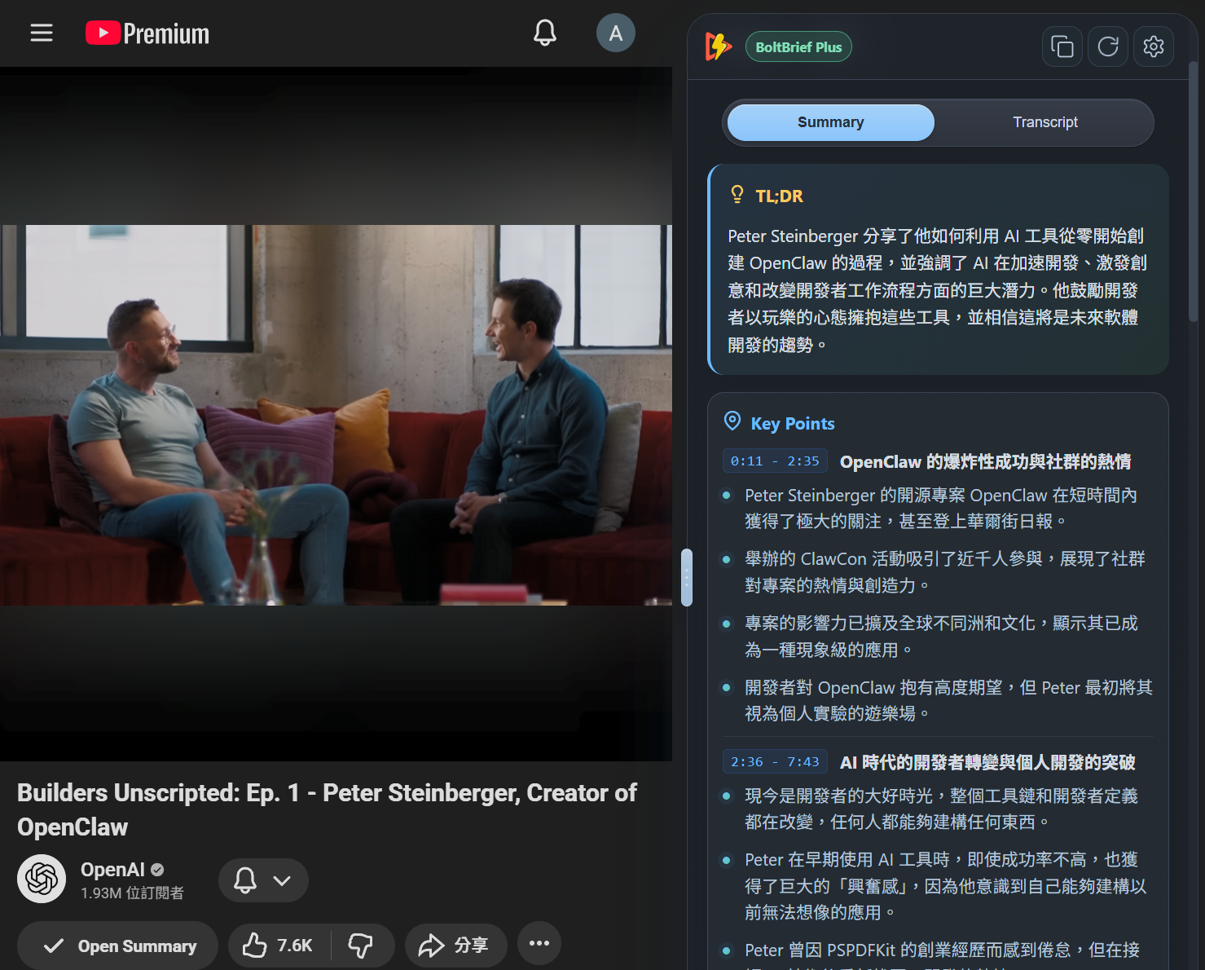Switch to the Transcript tab

pyautogui.click(x=1045, y=122)
